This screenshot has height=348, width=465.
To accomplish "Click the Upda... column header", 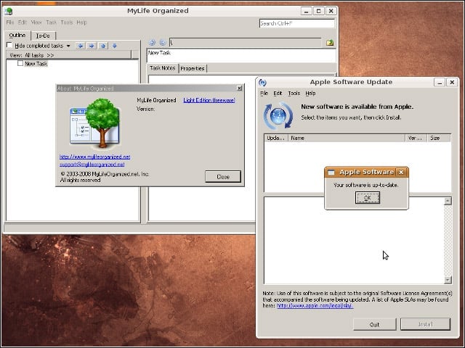I will point(276,138).
